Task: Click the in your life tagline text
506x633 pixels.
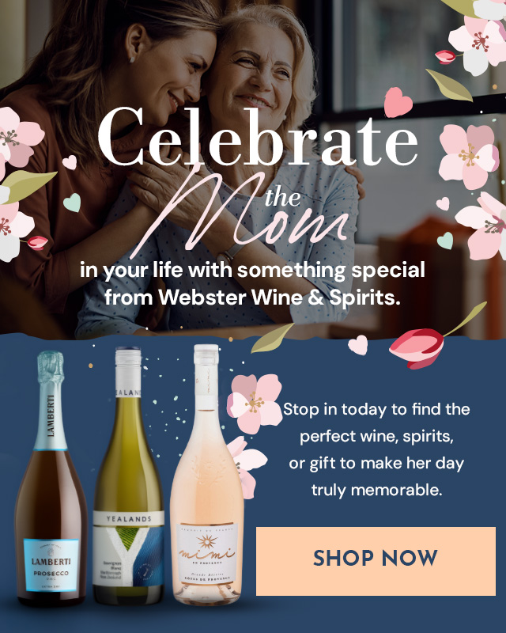Action: pos(252,270)
